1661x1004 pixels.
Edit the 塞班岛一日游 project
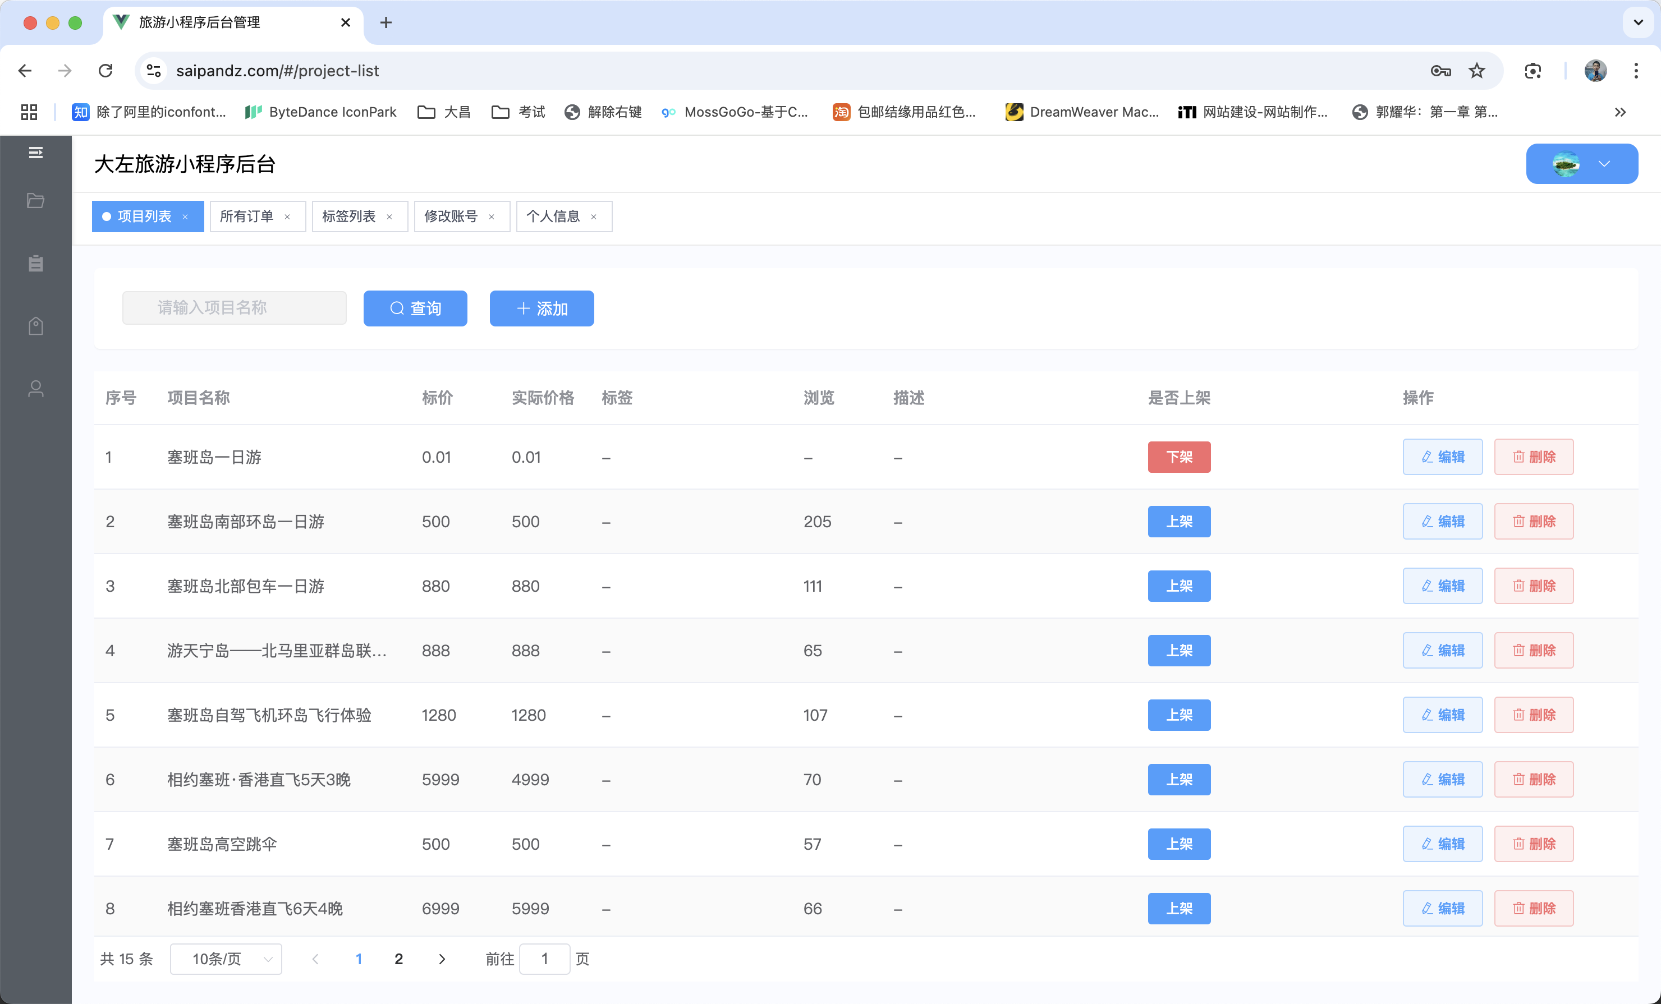(x=1443, y=457)
